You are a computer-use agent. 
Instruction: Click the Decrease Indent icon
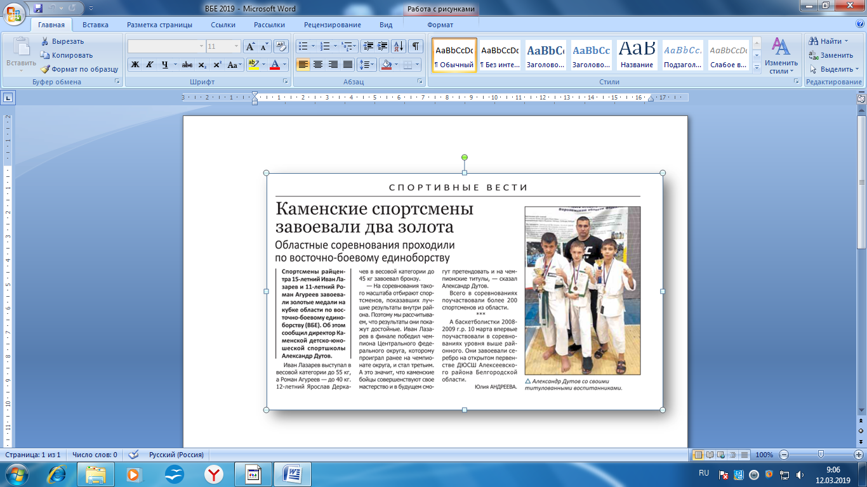[367, 46]
